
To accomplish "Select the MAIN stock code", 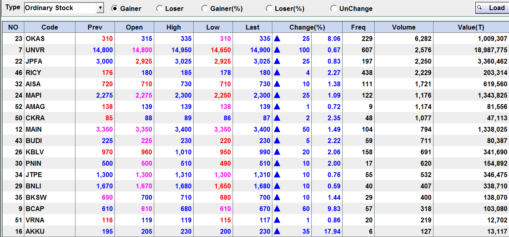I will coord(34,130).
